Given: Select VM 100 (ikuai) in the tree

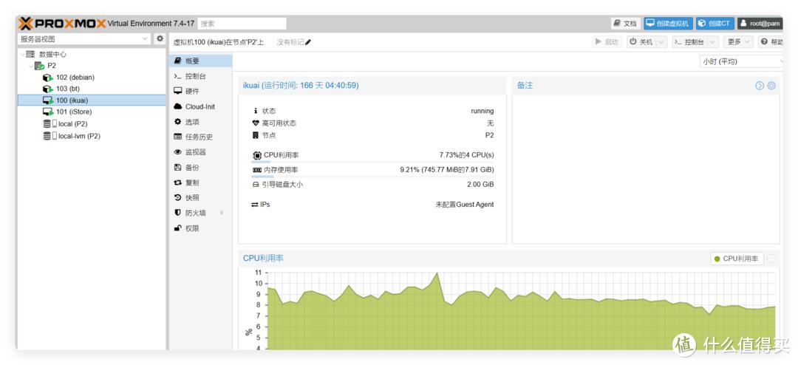Looking at the screenshot, I should (92, 100).
